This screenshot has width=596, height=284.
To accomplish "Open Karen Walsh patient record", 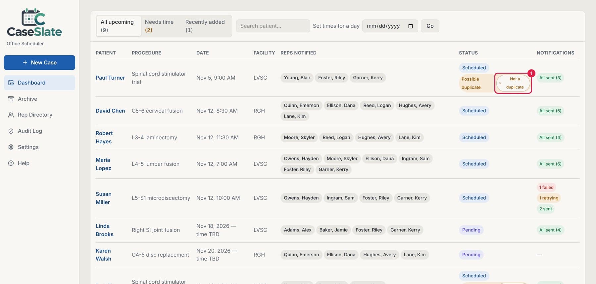I will point(103,255).
